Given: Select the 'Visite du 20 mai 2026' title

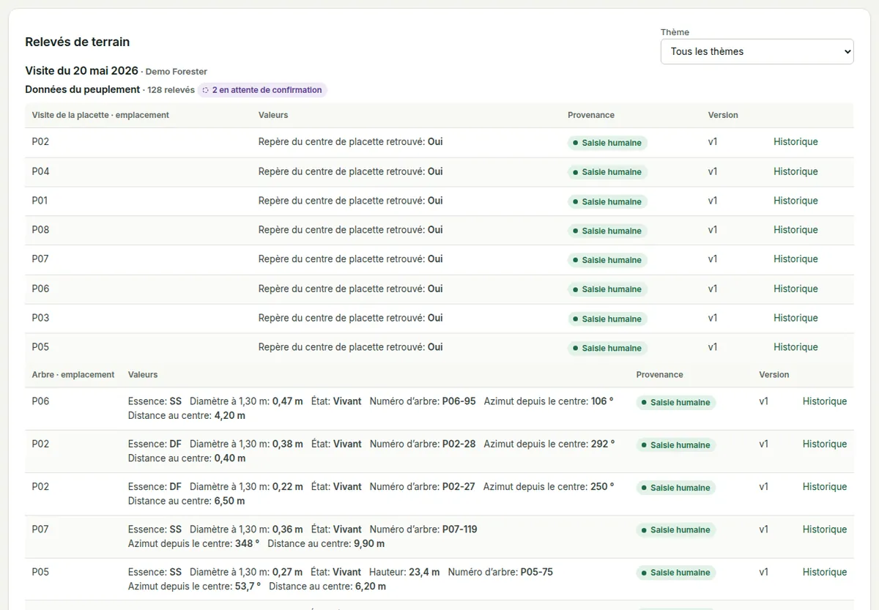Looking at the screenshot, I should coord(82,71).
